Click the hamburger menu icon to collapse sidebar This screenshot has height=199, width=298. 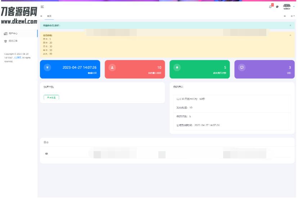point(42,7)
